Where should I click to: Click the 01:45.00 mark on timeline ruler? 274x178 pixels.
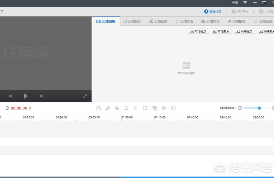click(x=225, y=118)
